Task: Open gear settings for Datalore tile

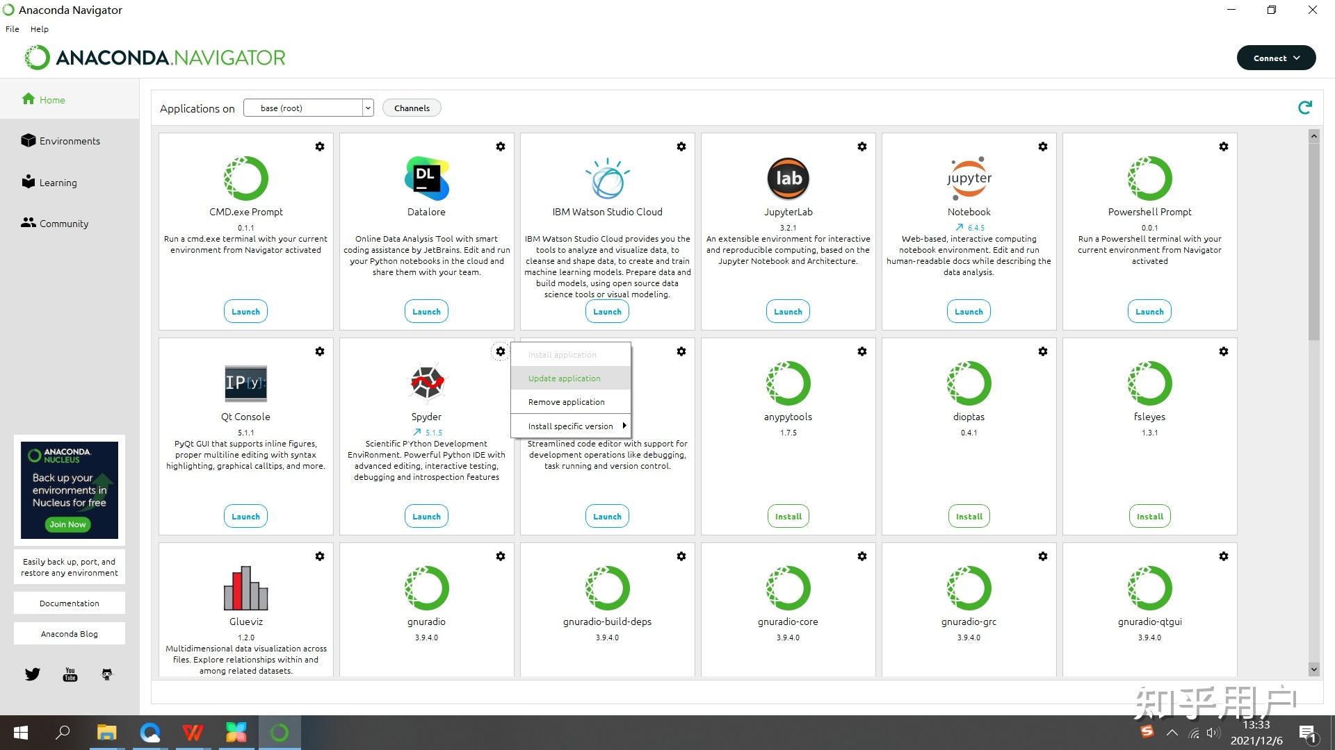Action: (x=500, y=147)
